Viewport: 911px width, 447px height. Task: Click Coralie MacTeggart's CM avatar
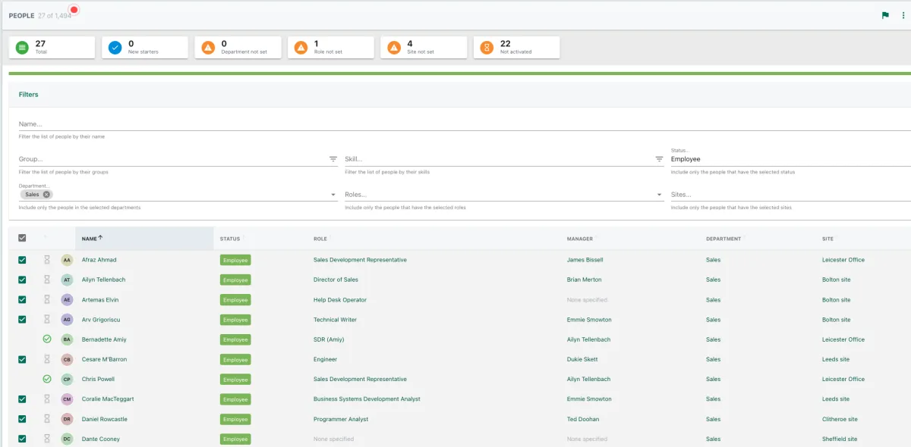click(x=67, y=399)
